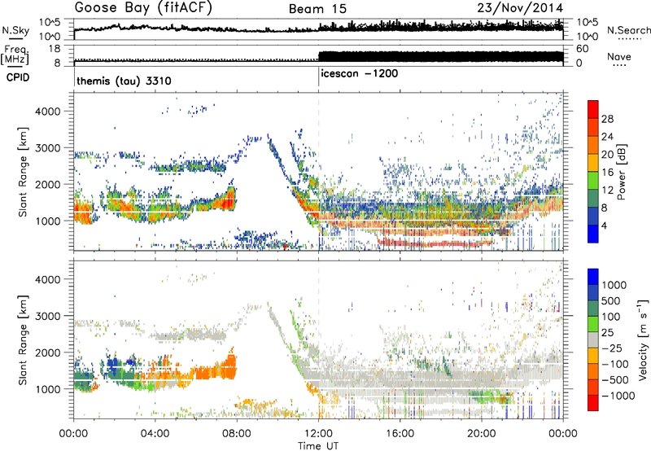The width and height of the screenshot is (651, 451).
Task: Click the '500' tick on Velocity colorbar
Action: (x=611, y=300)
